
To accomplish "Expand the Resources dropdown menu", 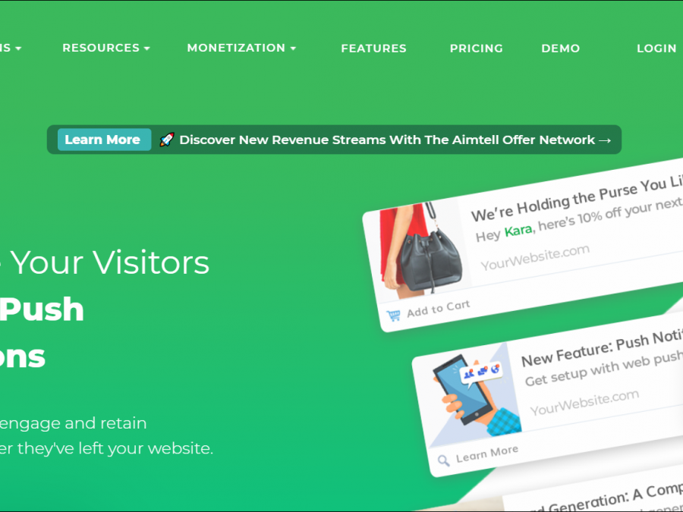I will tap(105, 48).
